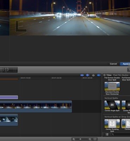This screenshot has width=130, height=141.
Task: Click the timeline zoom out magnifier
Action: 74,139
